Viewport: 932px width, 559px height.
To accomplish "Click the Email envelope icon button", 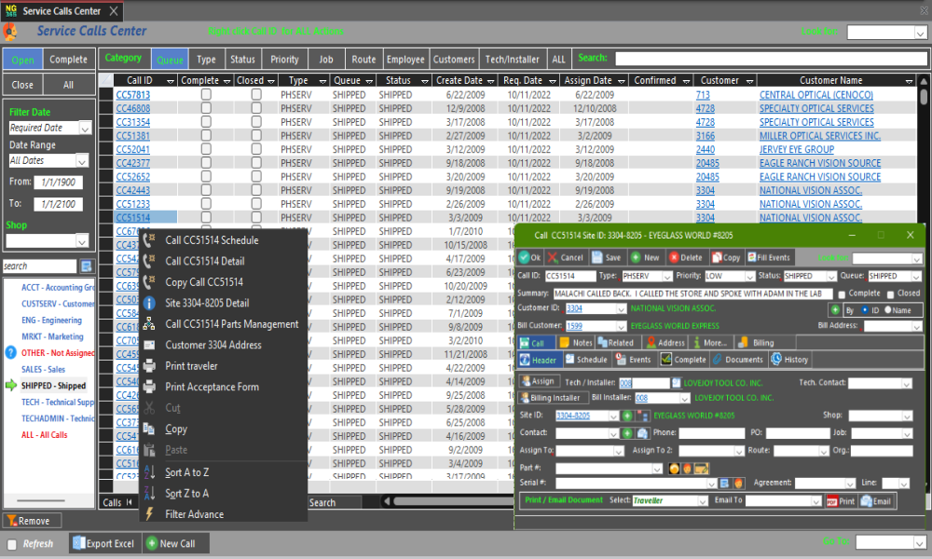I will (867, 501).
